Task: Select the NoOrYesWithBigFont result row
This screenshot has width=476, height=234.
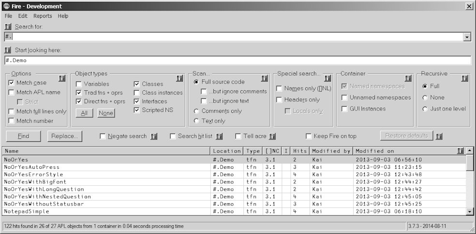Action: coord(234,182)
